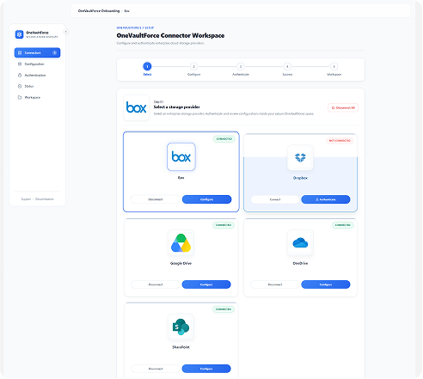423x379 pixels.
Task: Open the Documentation link in the sidebar footer
Action: pos(45,199)
